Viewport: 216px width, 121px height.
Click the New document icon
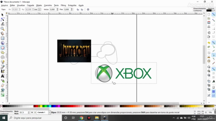pos(209,14)
